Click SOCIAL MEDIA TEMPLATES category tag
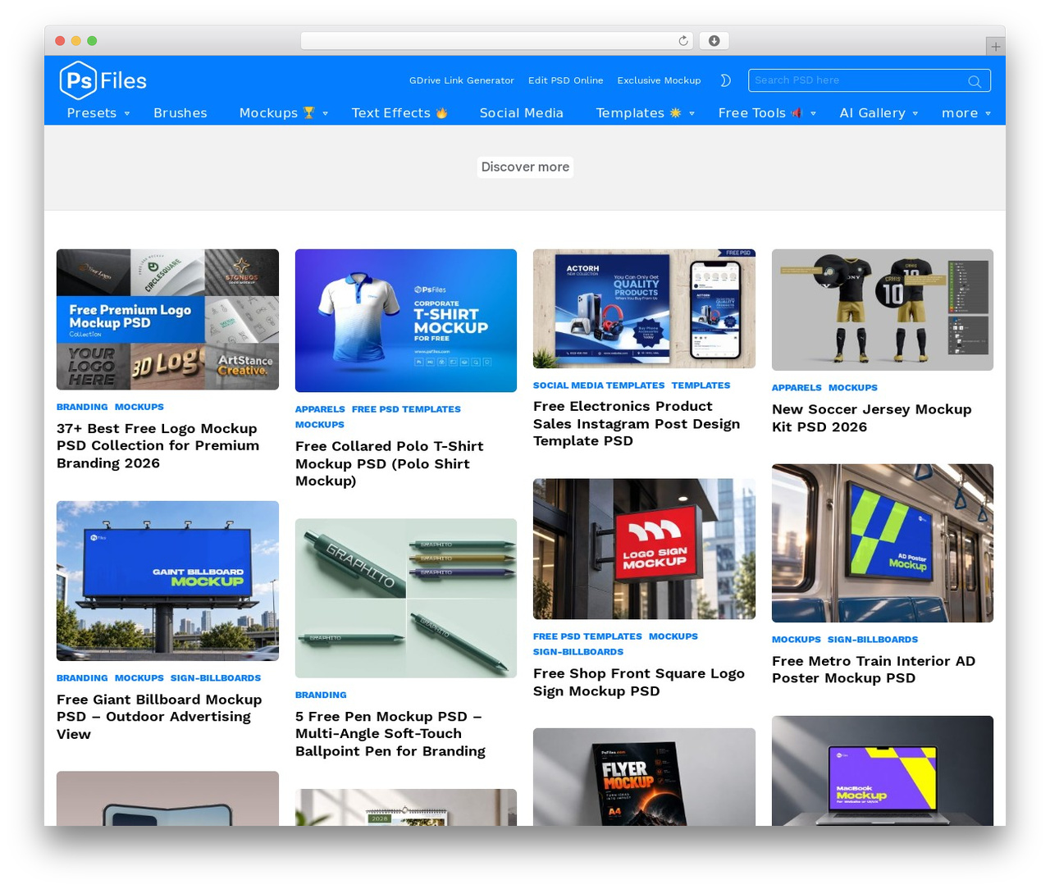Viewport: 1050px width, 889px height. [x=599, y=385]
